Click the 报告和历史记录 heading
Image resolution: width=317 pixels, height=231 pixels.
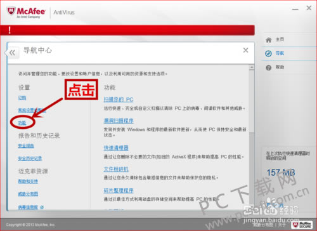point(39,136)
